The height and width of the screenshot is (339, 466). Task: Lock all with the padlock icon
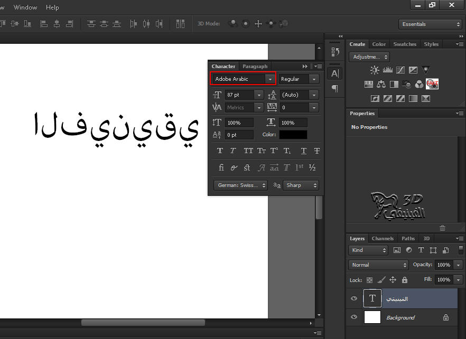(405, 280)
